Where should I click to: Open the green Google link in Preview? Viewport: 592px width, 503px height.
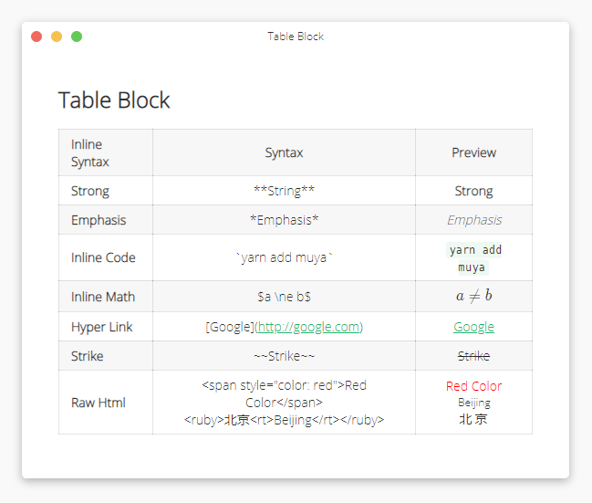tap(473, 327)
